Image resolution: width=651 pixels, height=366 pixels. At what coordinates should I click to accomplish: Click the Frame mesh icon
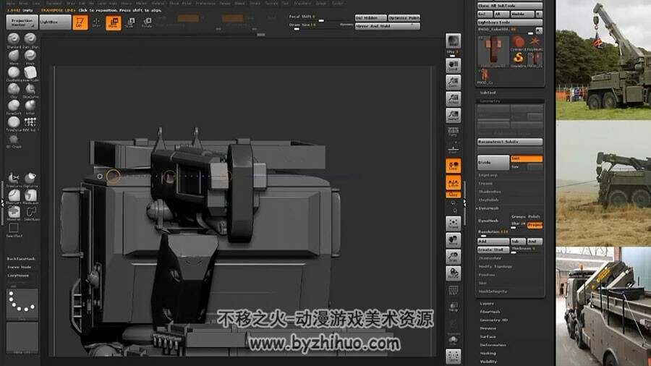coord(453,224)
